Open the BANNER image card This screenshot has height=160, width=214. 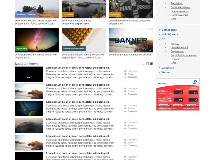(x=131, y=40)
